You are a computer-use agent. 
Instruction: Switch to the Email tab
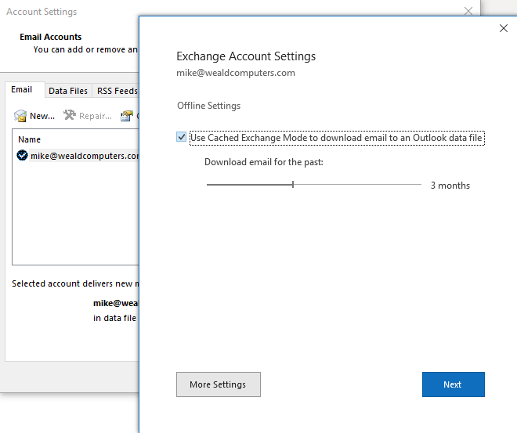(x=22, y=90)
